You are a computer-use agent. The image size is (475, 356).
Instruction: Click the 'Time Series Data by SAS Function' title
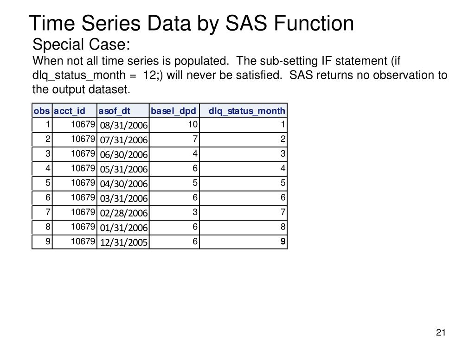(191, 23)
